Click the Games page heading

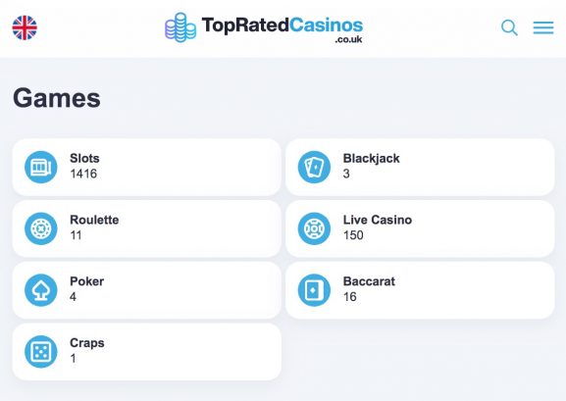tap(57, 98)
